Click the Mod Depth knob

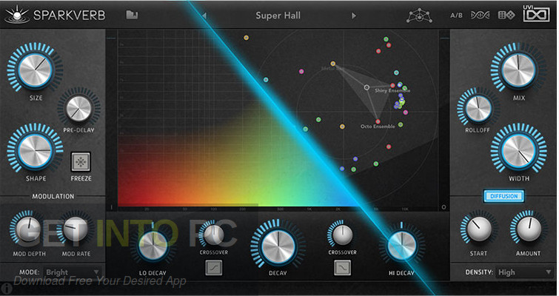pyautogui.click(x=29, y=229)
